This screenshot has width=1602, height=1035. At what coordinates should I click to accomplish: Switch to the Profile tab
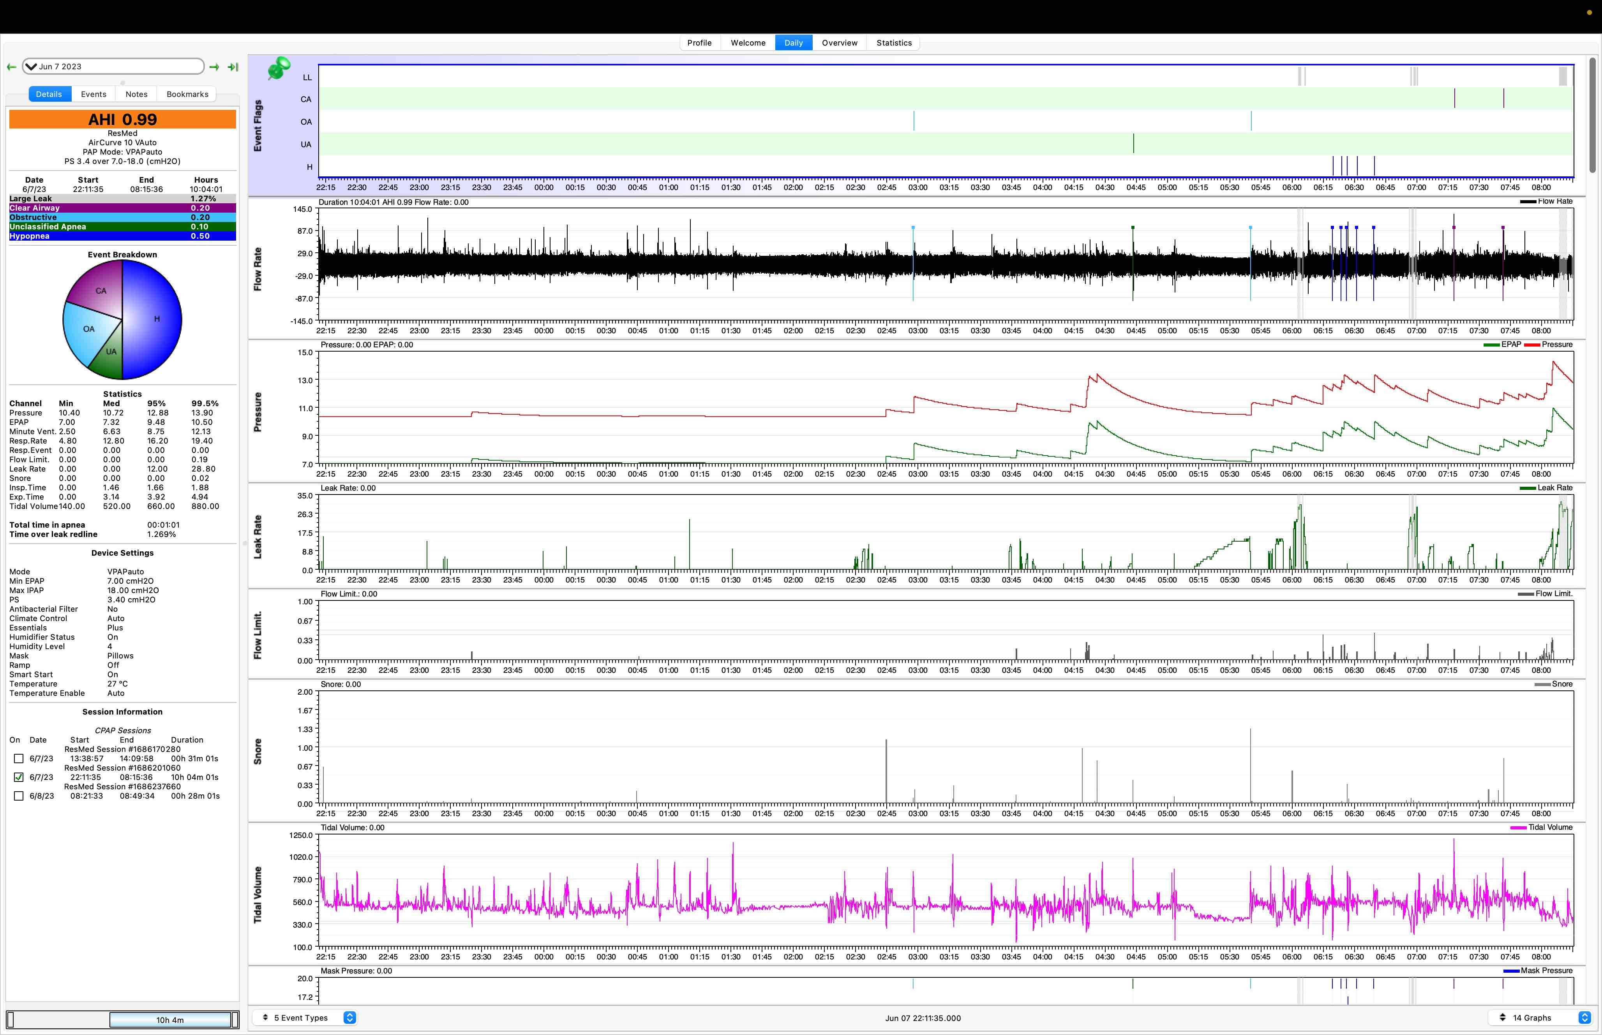pos(699,42)
